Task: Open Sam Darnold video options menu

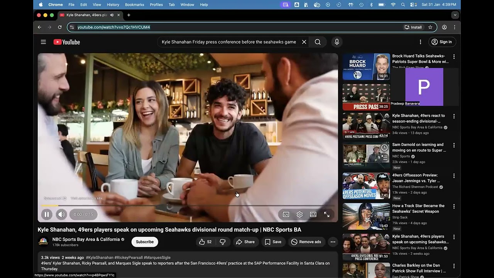Action: [454, 145]
